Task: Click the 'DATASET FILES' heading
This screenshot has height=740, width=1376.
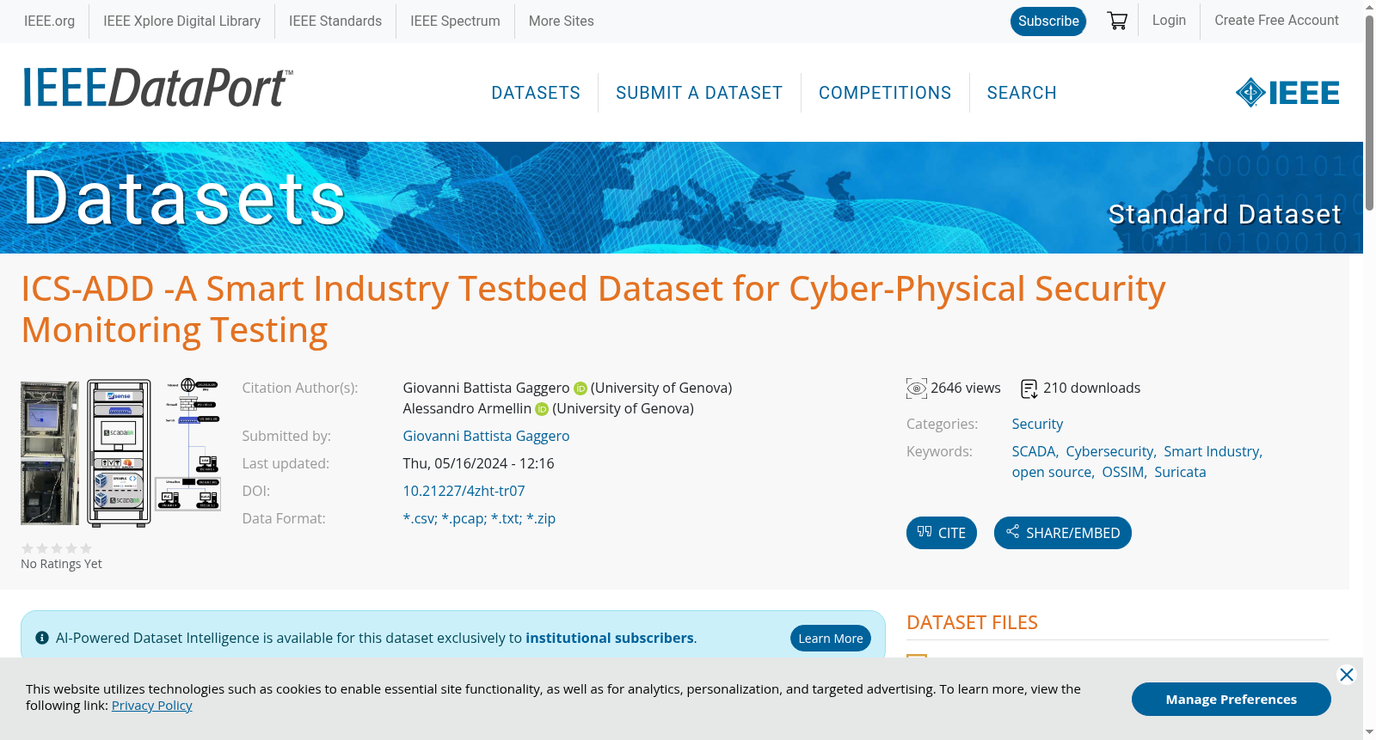Action: 972,622
